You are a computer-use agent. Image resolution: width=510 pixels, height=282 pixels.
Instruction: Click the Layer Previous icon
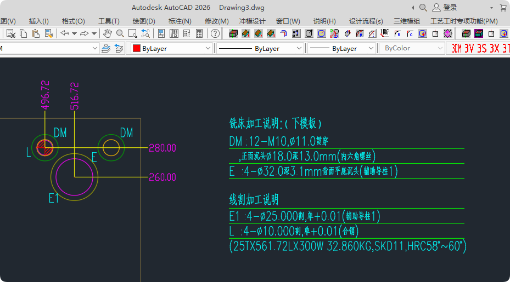tap(119, 48)
